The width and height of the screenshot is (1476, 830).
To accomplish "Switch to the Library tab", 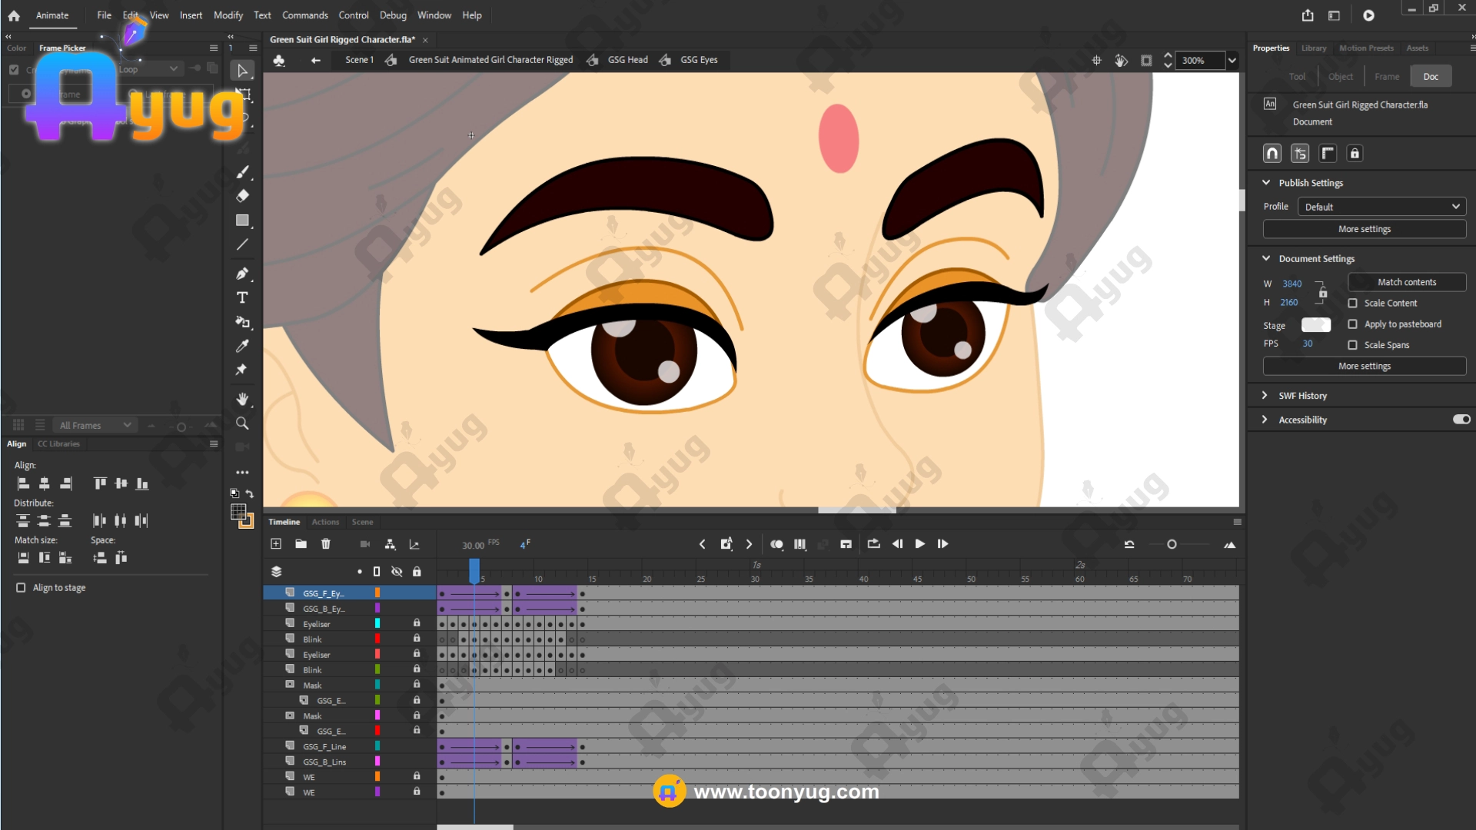I will [x=1313, y=48].
